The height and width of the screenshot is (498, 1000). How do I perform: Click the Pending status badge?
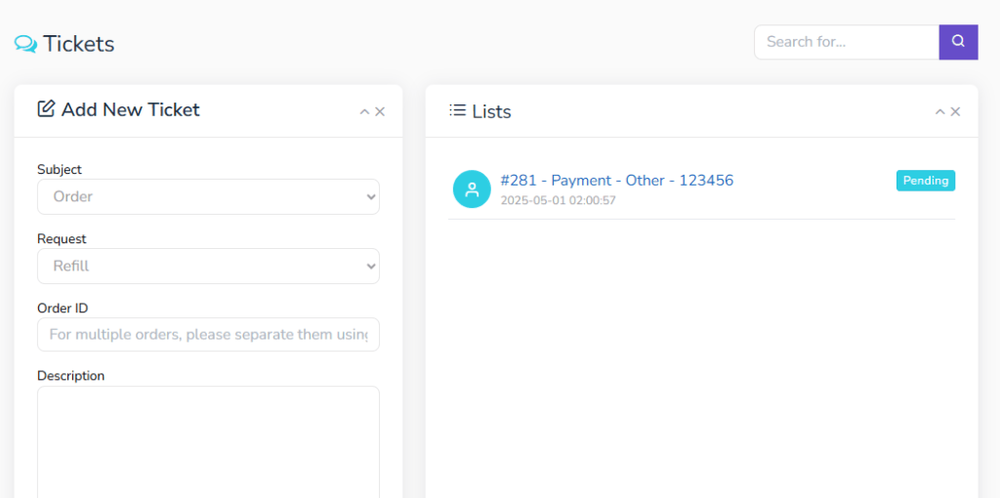925,181
